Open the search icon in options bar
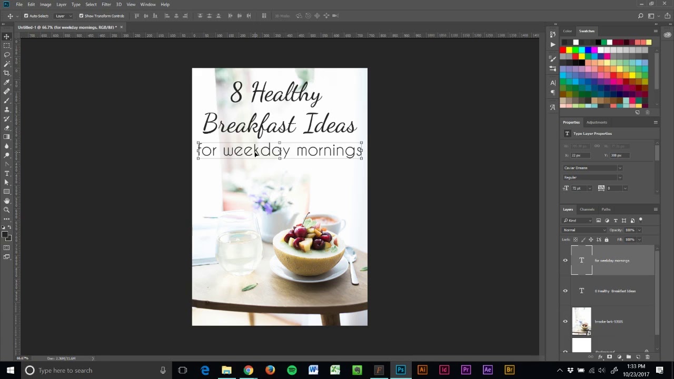 [x=641, y=16]
